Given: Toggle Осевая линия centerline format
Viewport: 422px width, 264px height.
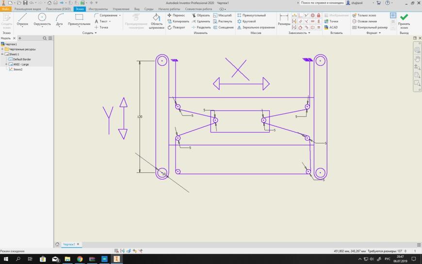Looking at the screenshot, I should pyautogui.click(x=365, y=21).
